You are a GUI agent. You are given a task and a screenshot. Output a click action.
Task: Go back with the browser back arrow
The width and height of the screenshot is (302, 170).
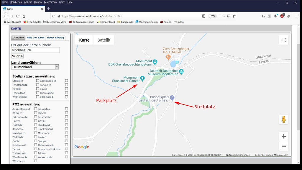coord(5,16)
